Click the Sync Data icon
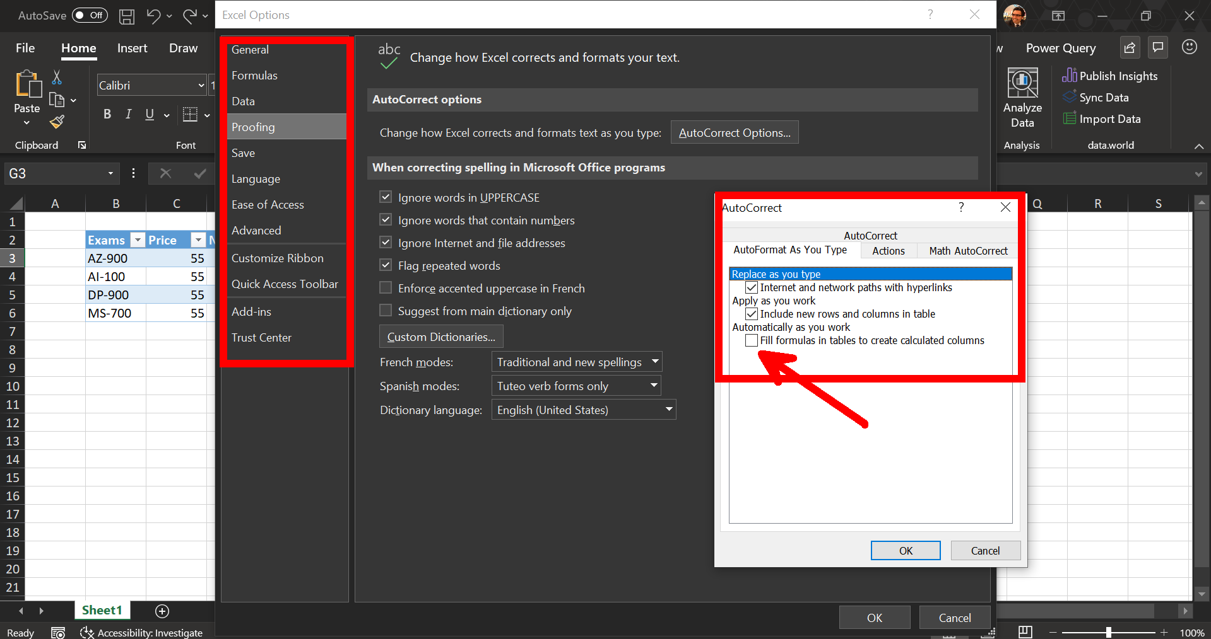1211x639 pixels. [x=1070, y=97]
